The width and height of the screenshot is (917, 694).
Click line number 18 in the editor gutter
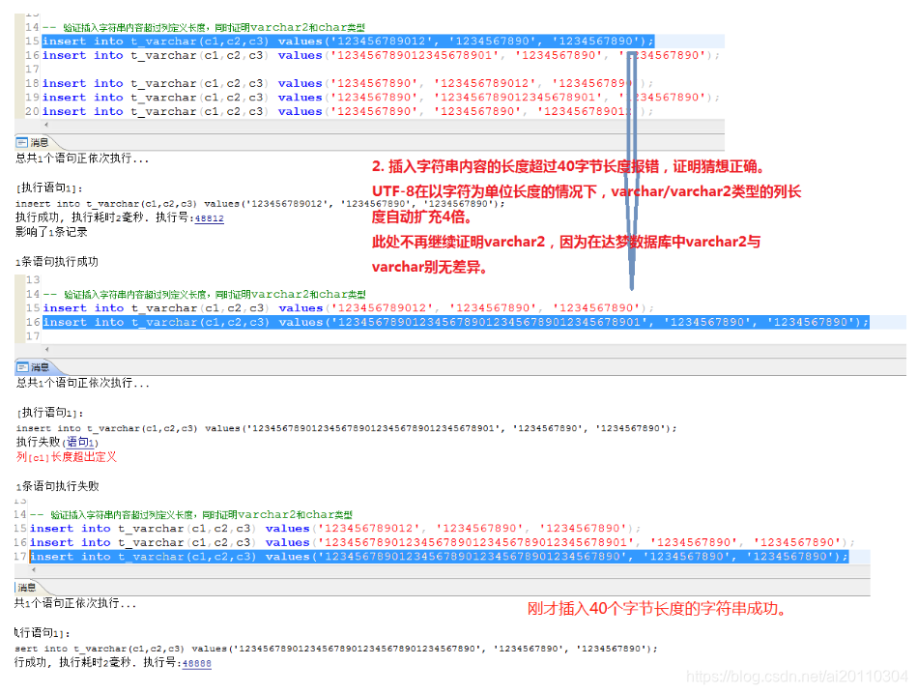point(32,83)
